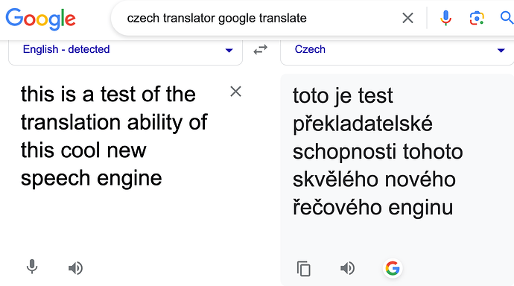The width and height of the screenshot is (514, 286).
Task: Click the Czech language label
Action: point(310,49)
